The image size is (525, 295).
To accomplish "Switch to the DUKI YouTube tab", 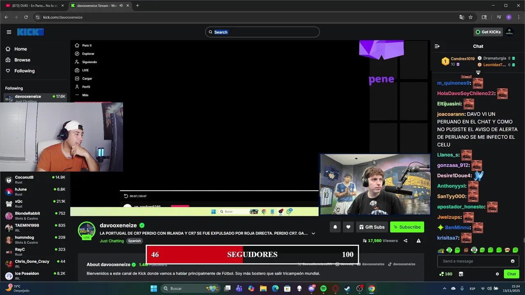I will pos(34,6).
